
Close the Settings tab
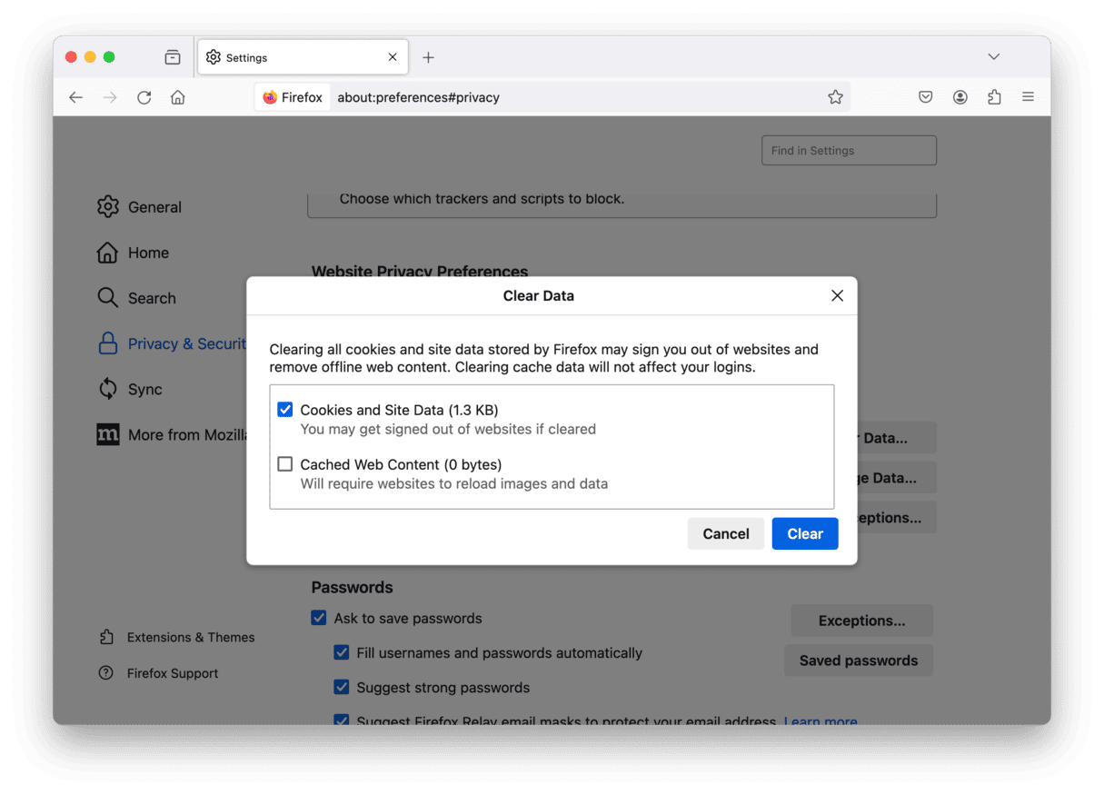tap(393, 57)
